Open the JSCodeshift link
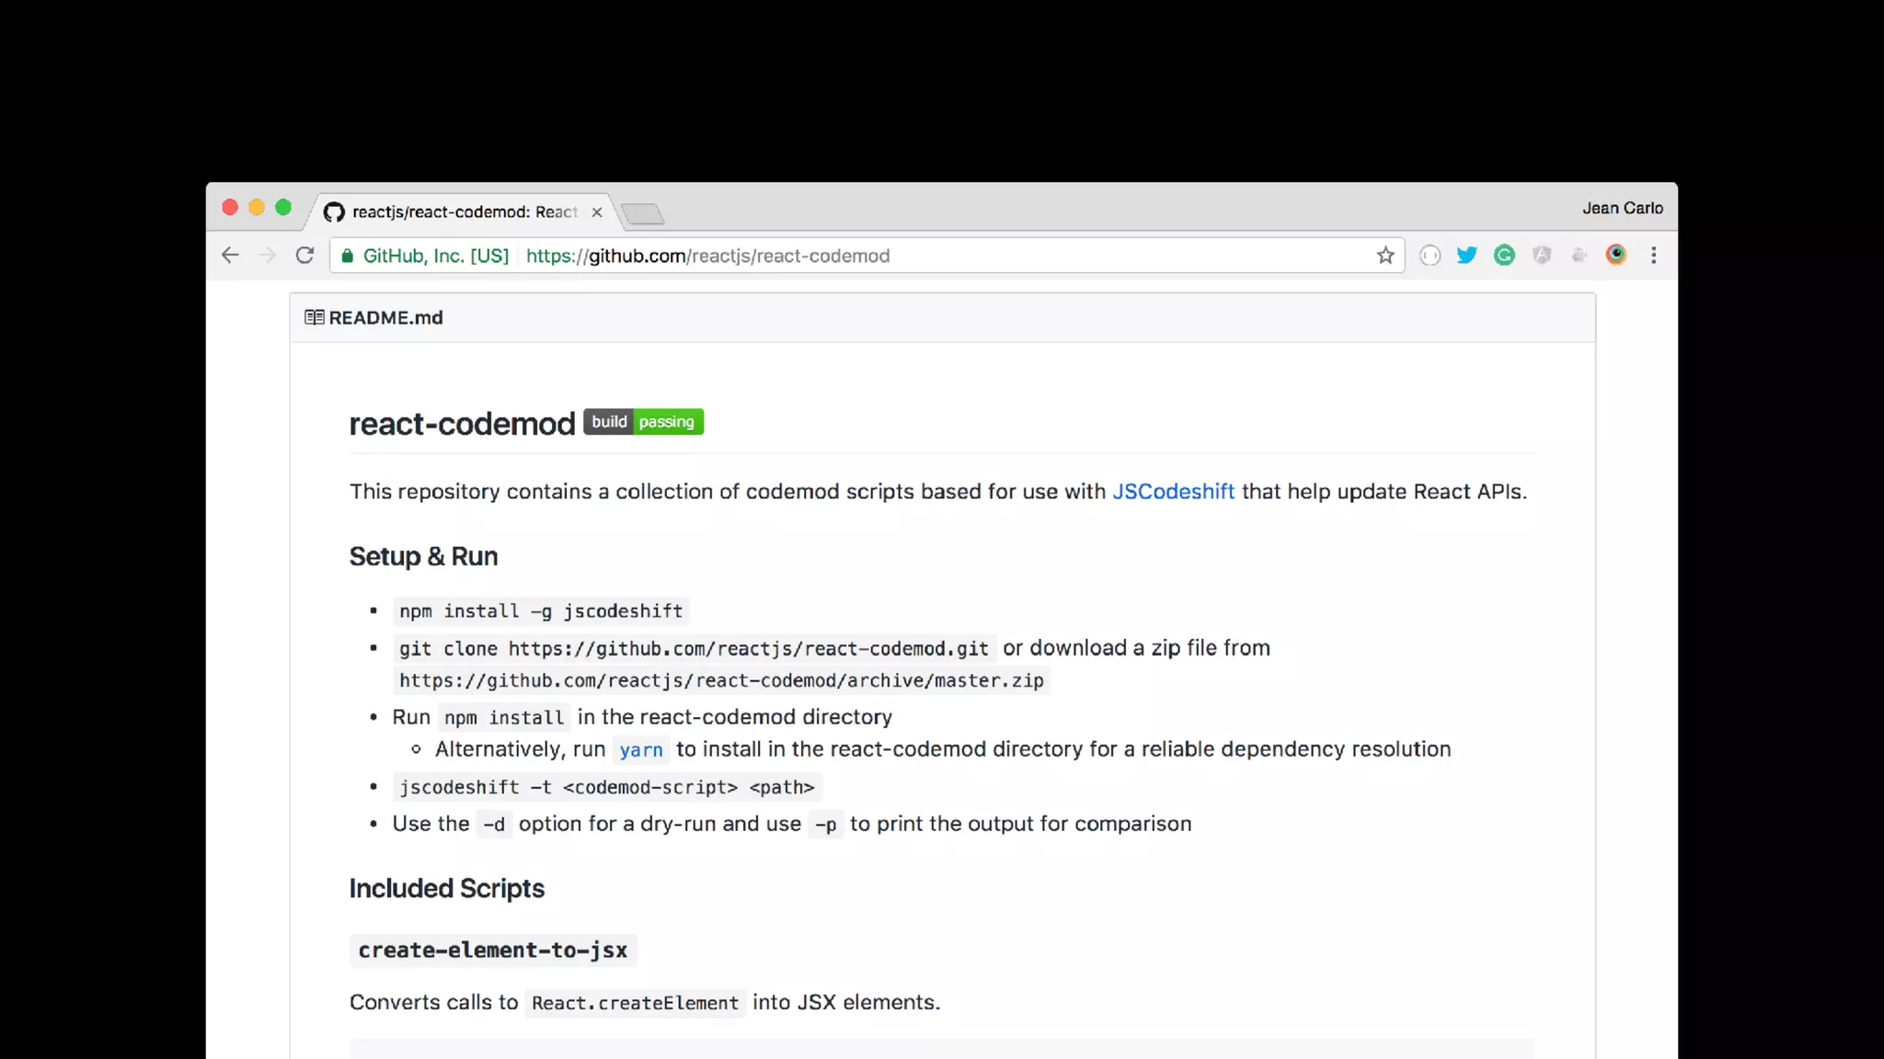Image resolution: width=1884 pixels, height=1059 pixels. point(1173,492)
